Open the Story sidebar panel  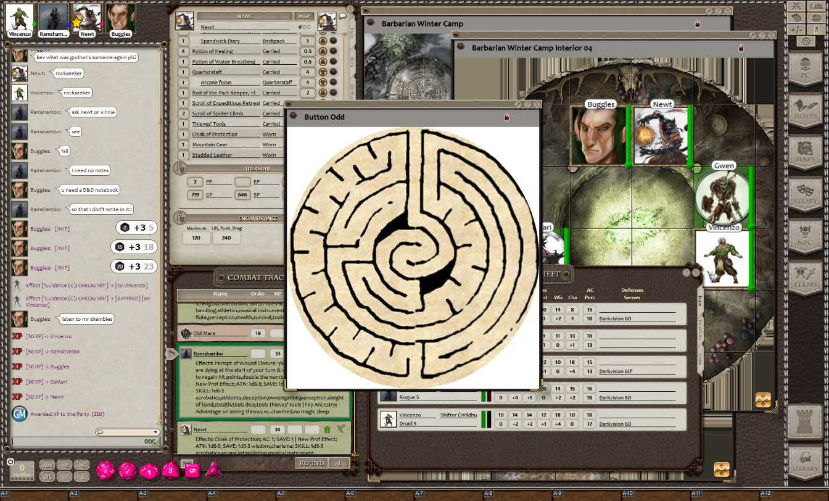tap(805, 194)
